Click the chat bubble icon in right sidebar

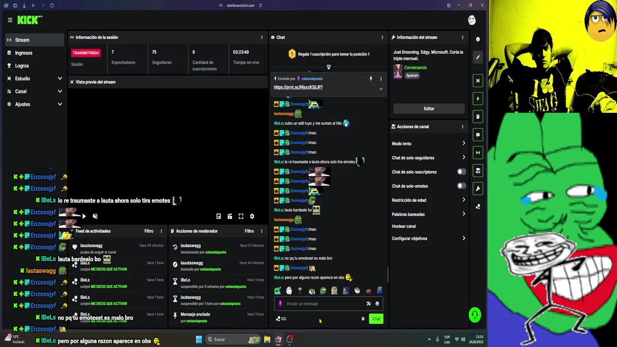[x=478, y=135]
